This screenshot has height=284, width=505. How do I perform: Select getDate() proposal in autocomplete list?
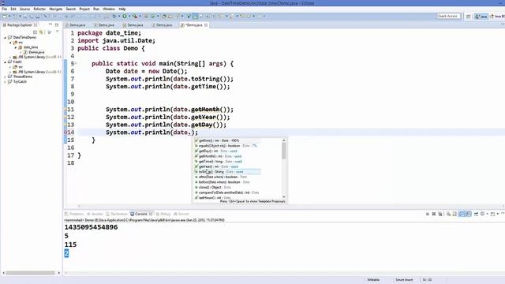pyautogui.click(x=228, y=140)
